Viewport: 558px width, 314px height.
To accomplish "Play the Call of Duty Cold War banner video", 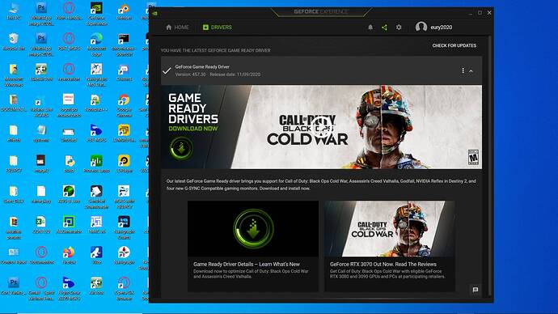I will pos(321,127).
